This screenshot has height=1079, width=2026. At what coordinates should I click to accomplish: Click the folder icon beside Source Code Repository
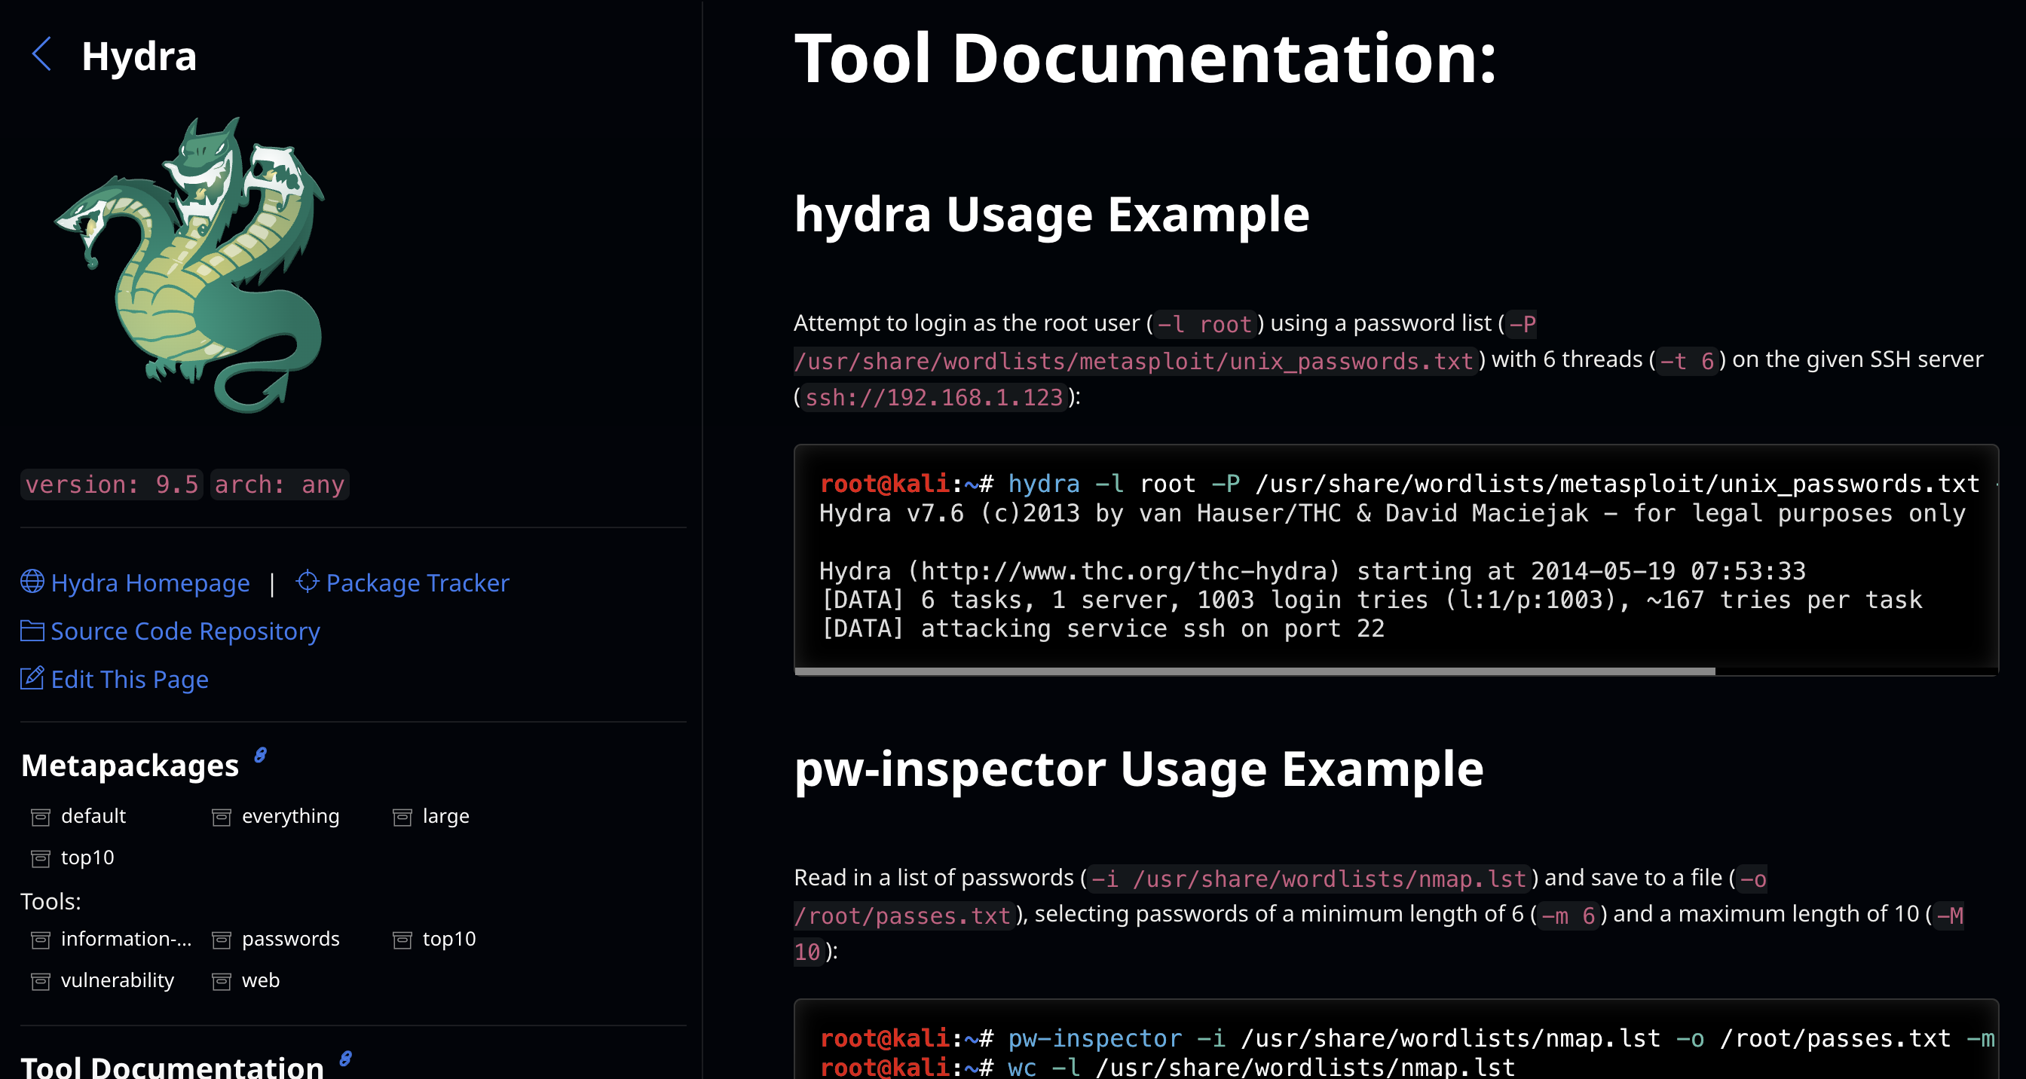(32, 630)
